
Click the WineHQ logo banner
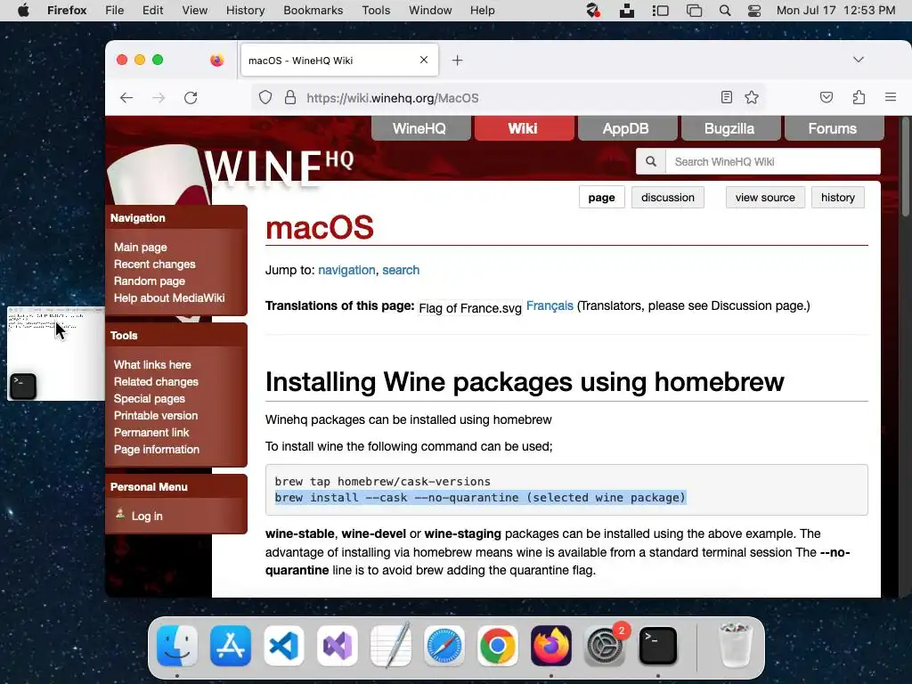(x=278, y=168)
